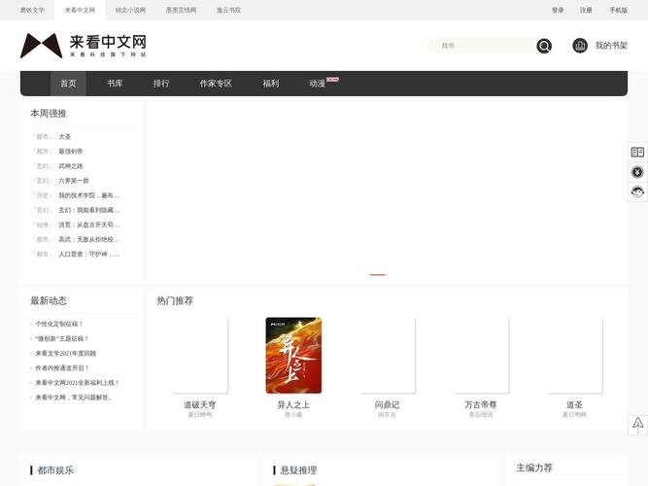Click the round coin icon in right sidebar
The image size is (648, 486).
click(x=637, y=172)
